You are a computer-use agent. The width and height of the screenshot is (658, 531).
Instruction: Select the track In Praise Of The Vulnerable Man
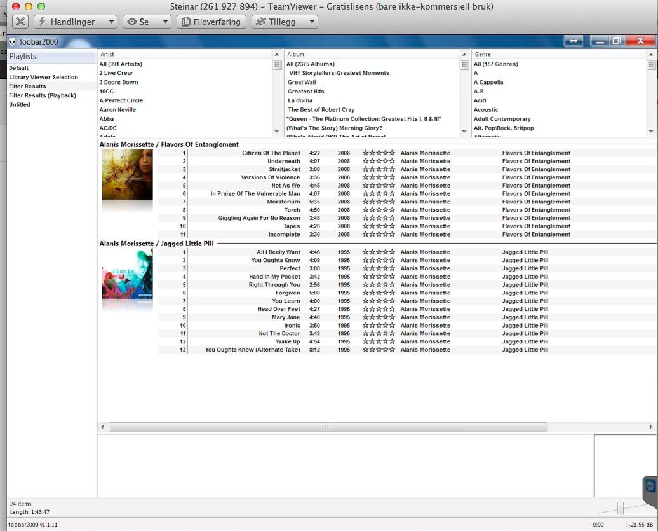pyautogui.click(x=255, y=194)
